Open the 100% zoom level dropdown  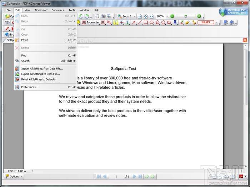point(167,16)
